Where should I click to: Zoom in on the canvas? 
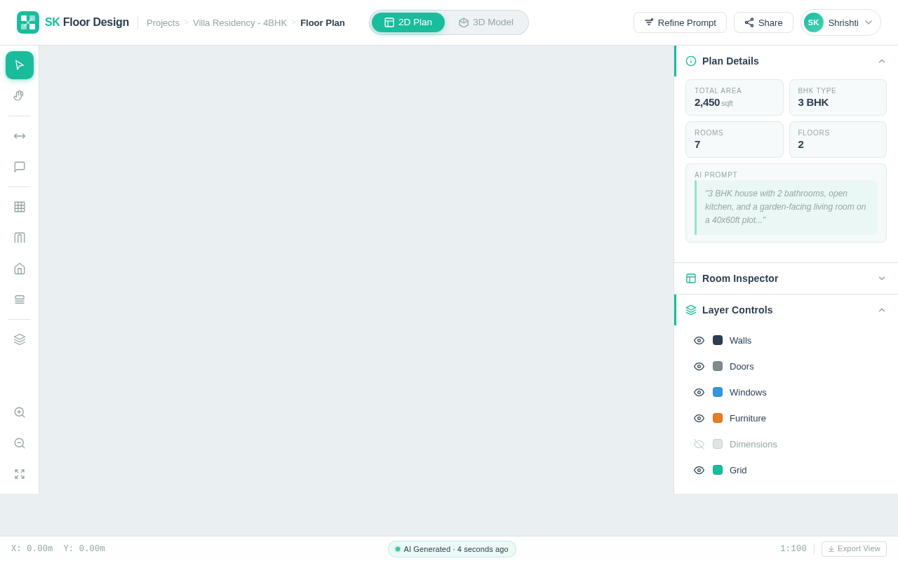tap(20, 412)
